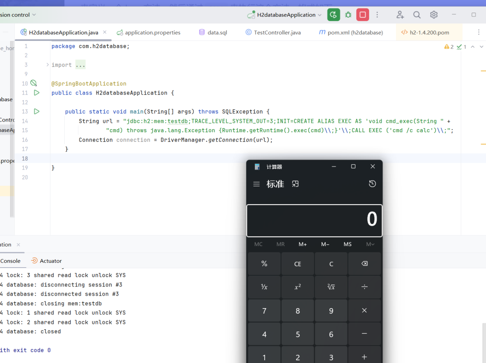486x363 pixels.
Task: Switch to H2databaseApplication.java editor tab
Action: click(x=63, y=32)
